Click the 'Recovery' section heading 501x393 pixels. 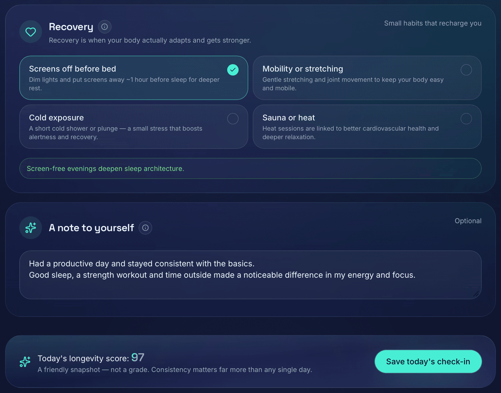pyautogui.click(x=71, y=27)
